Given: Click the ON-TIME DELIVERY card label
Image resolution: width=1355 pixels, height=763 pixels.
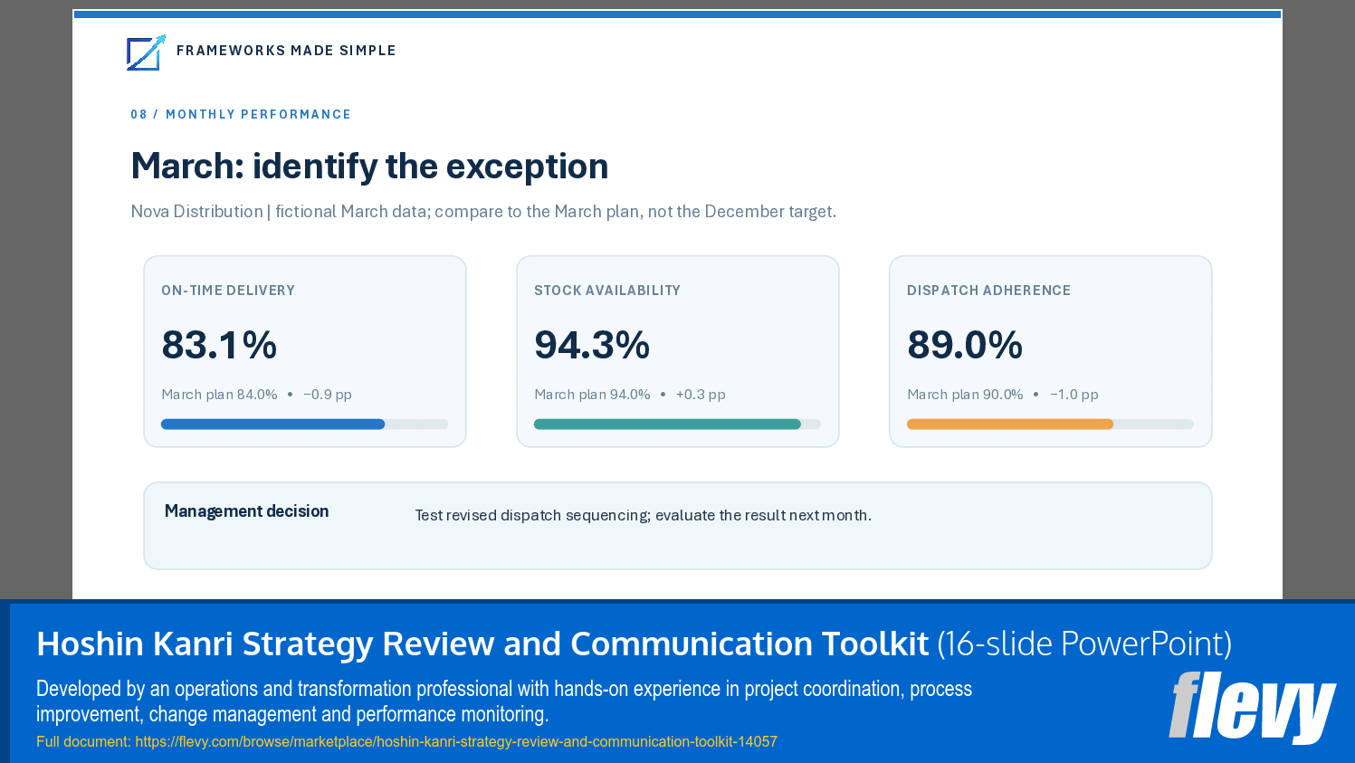Looking at the screenshot, I should coord(228,291).
